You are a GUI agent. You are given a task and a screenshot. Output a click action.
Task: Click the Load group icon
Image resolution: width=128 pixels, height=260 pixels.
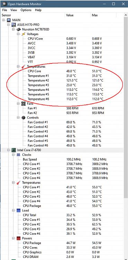coord(19,210)
